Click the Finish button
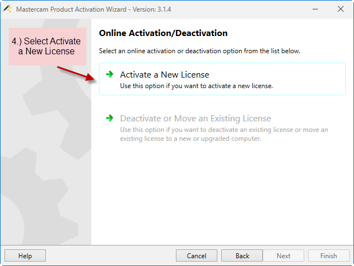 [329, 255]
